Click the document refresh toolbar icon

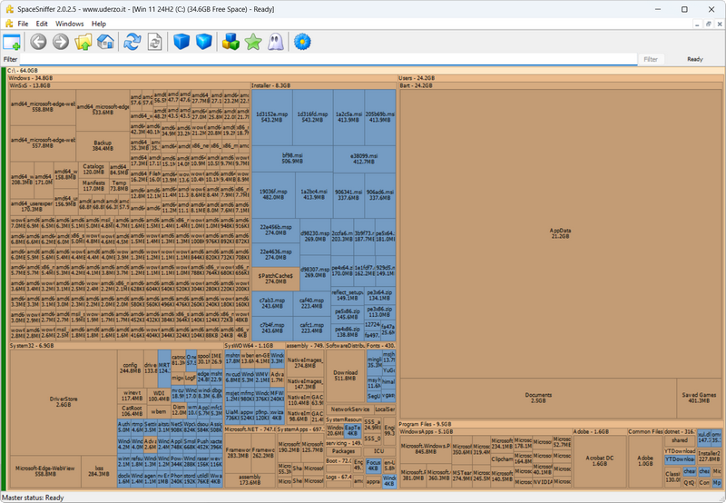point(154,42)
